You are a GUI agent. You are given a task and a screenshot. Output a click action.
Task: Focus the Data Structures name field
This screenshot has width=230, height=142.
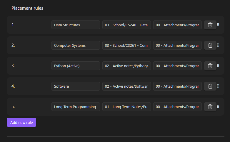(x=76, y=25)
